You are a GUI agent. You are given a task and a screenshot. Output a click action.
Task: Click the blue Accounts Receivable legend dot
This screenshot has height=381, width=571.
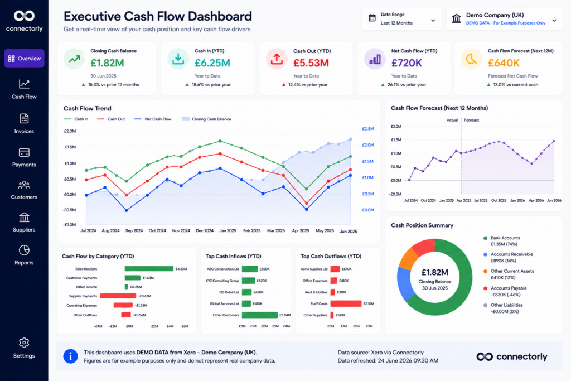pos(485,254)
